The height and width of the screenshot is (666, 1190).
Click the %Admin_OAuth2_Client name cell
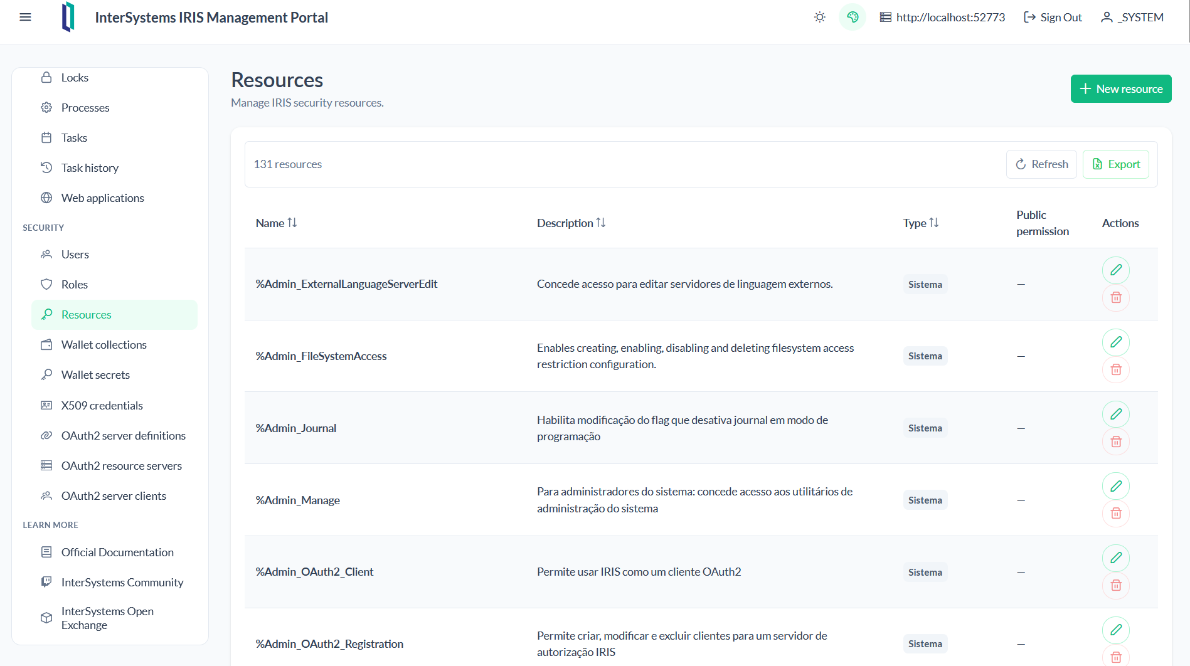point(314,572)
